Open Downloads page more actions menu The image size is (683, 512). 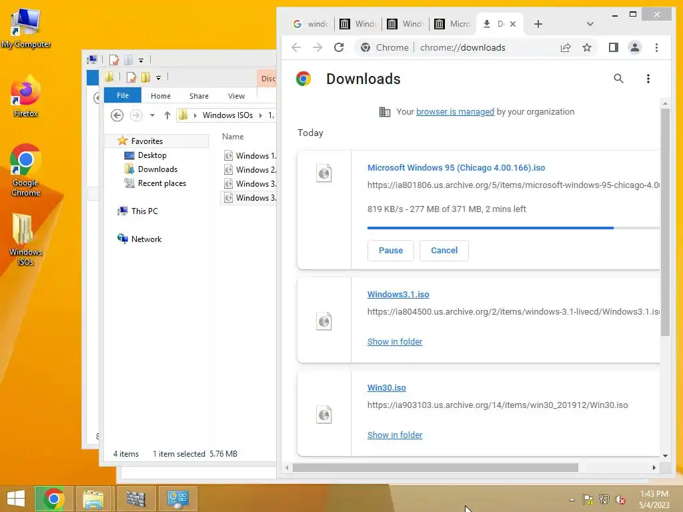(648, 79)
